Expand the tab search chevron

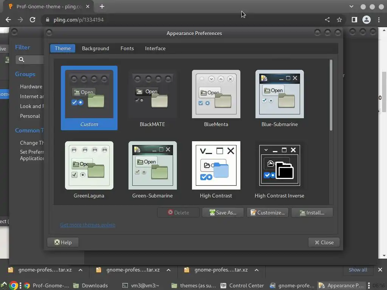tap(351, 7)
